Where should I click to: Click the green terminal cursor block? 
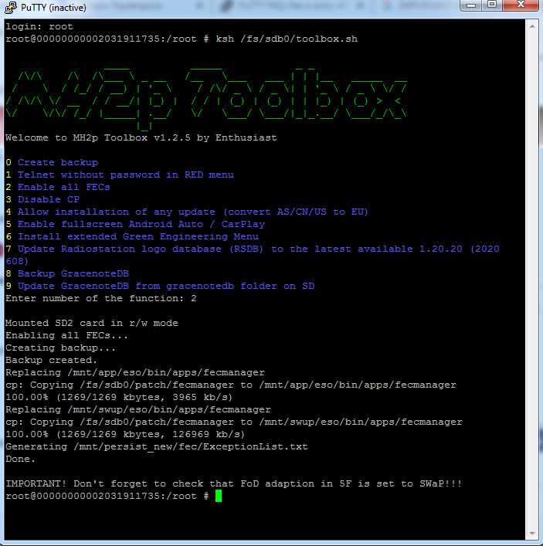pyautogui.click(x=219, y=496)
